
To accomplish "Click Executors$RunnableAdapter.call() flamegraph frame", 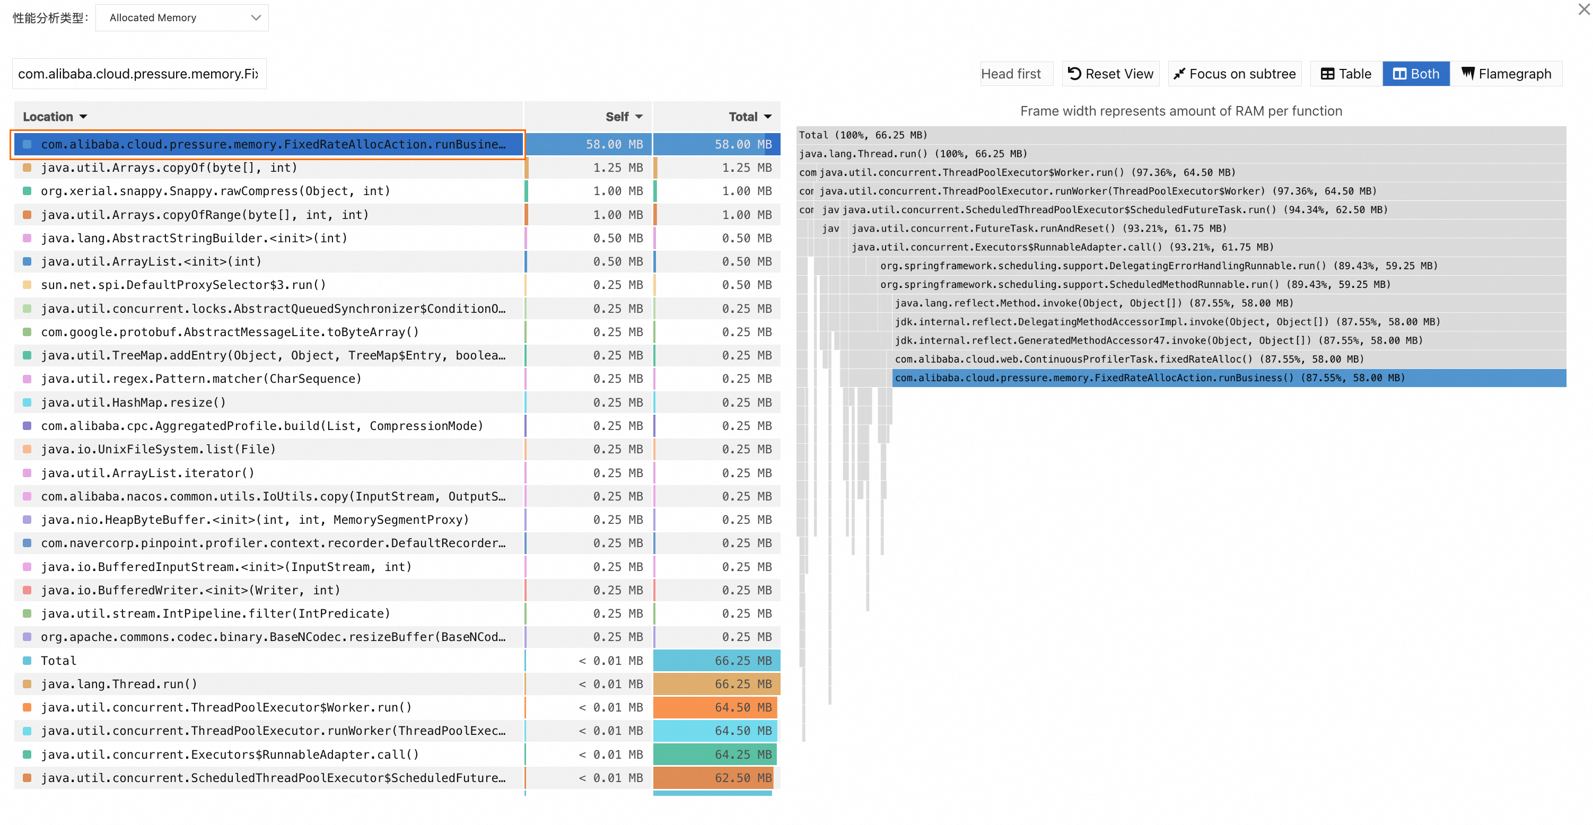I will (x=1207, y=248).
